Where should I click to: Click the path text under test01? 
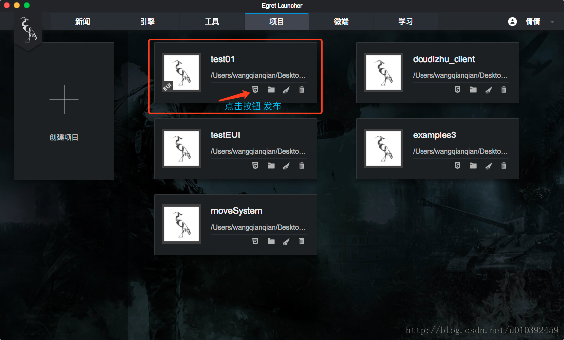click(x=258, y=75)
